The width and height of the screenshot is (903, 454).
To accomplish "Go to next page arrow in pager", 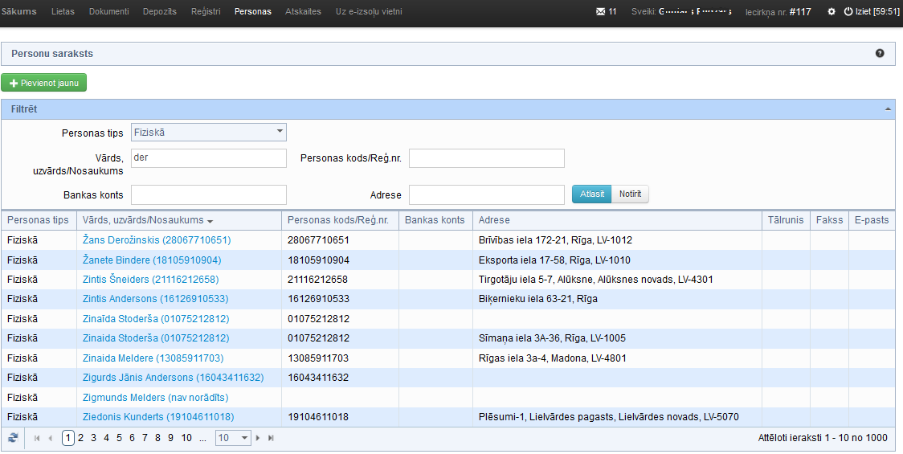I will click(257, 438).
